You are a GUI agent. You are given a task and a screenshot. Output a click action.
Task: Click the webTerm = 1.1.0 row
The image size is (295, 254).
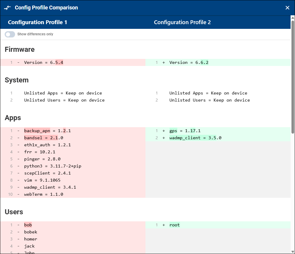(73, 194)
